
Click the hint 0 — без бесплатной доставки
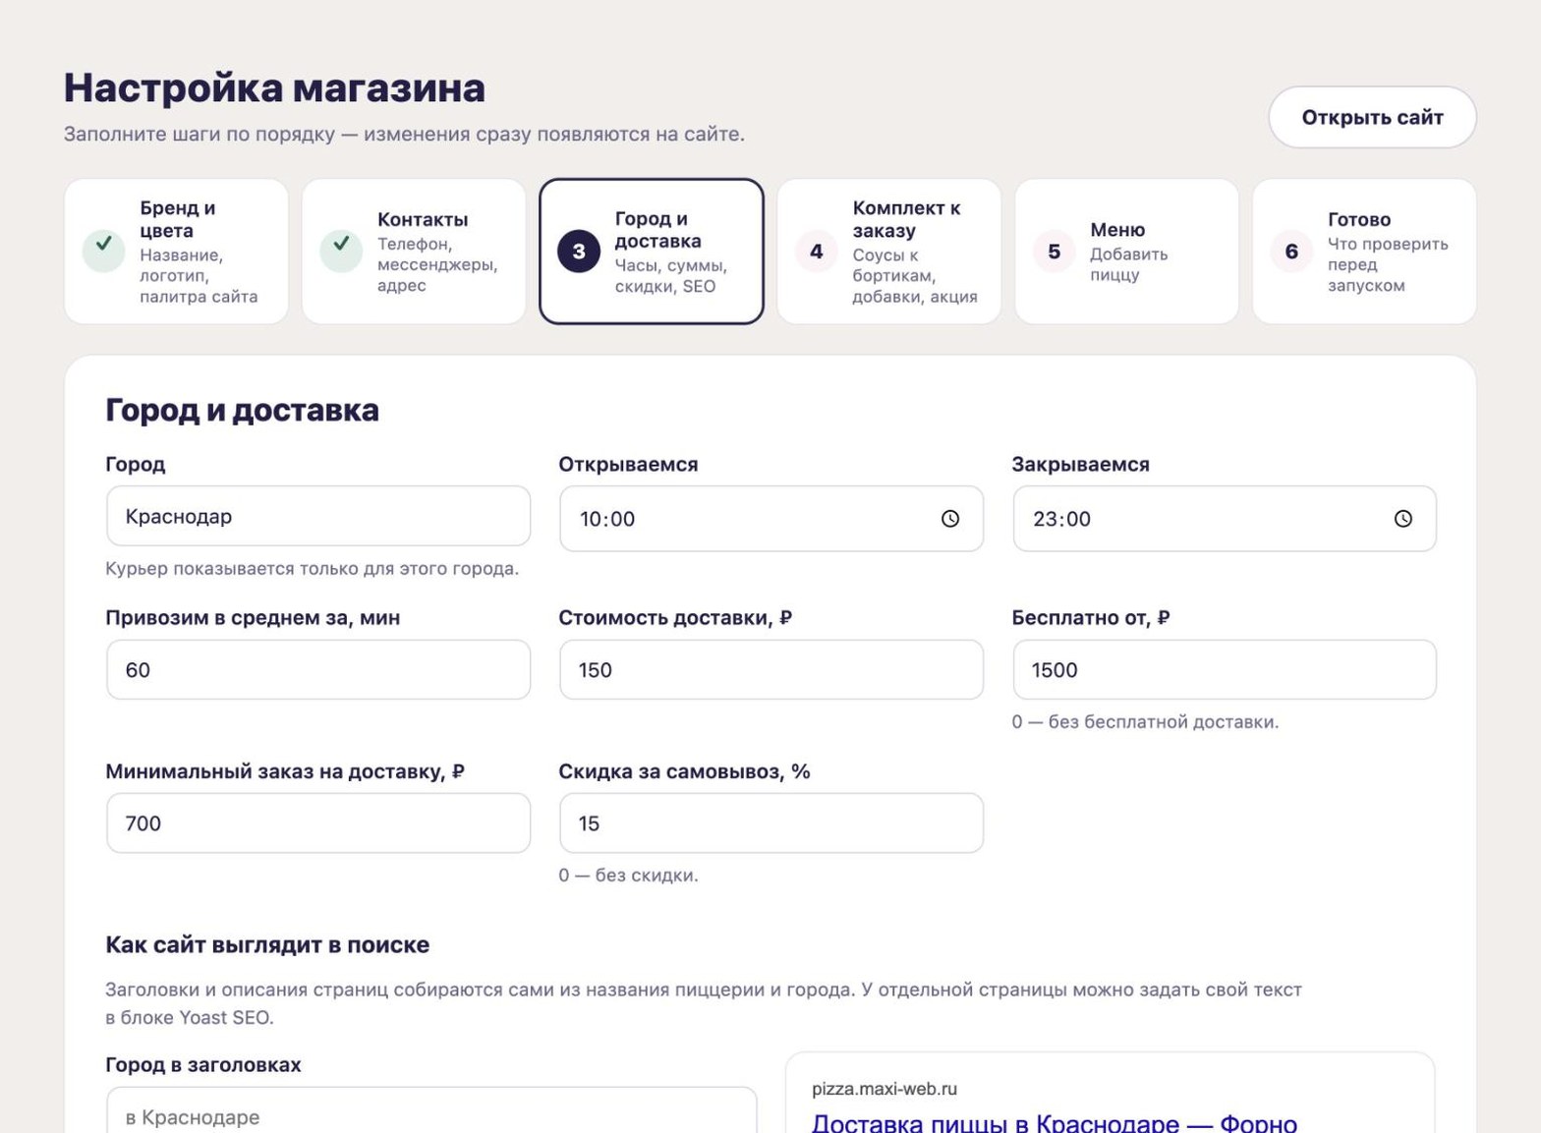(1145, 722)
